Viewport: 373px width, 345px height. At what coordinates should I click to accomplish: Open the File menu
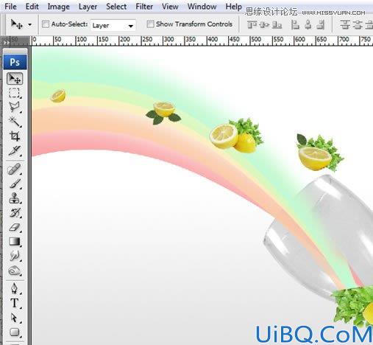(x=11, y=7)
